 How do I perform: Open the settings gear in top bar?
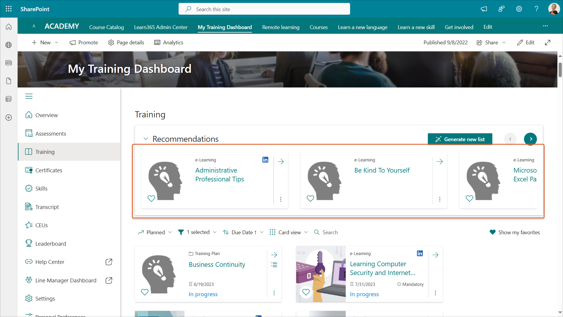coord(519,9)
